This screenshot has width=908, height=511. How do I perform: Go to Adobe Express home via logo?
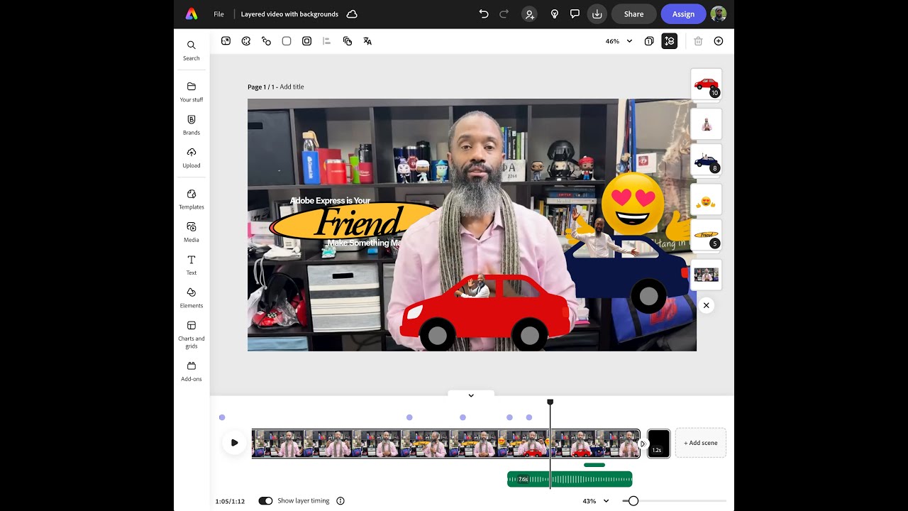[192, 14]
